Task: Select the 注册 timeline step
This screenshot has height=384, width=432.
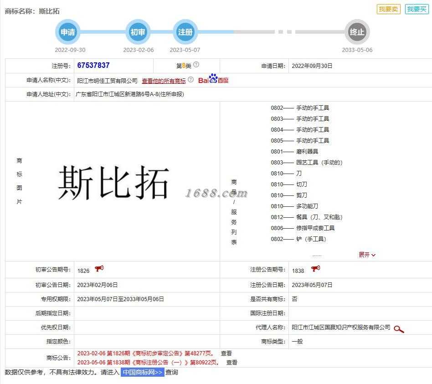Action: tap(185, 32)
